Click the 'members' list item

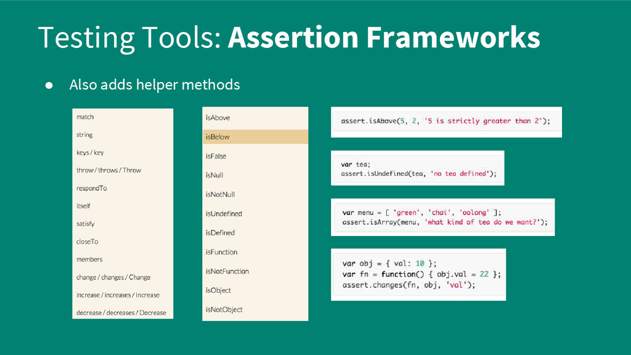pos(89,259)
